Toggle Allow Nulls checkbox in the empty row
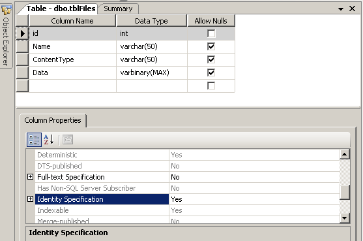This screenshot has width=363, height=241. tap(211, 86)
